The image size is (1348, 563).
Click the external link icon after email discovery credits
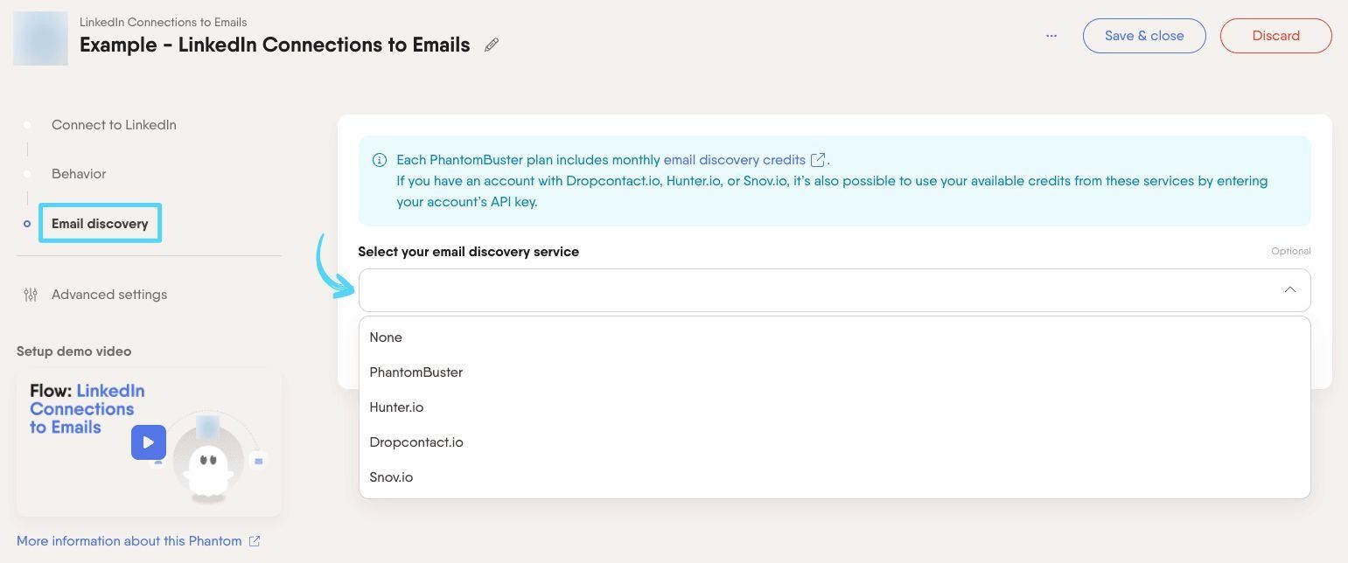pyautogui.click(x=818, y=160)
